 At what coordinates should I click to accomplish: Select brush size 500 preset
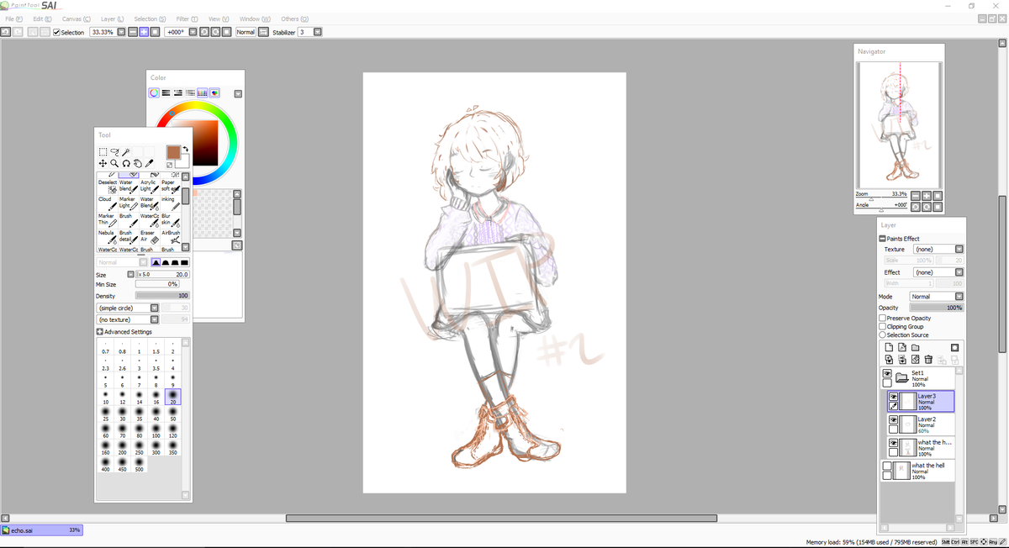139,462
